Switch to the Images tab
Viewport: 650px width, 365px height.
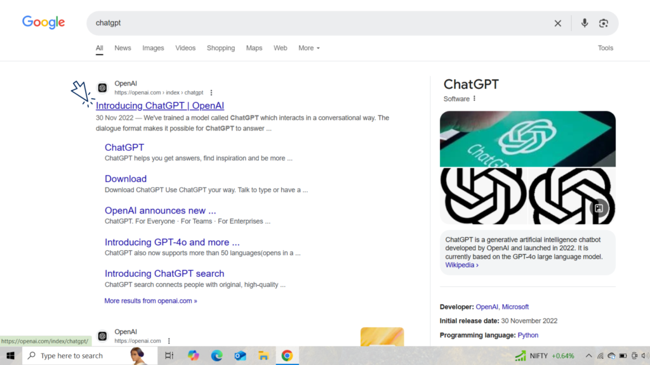pyautogui.click(x=153, y=48)
